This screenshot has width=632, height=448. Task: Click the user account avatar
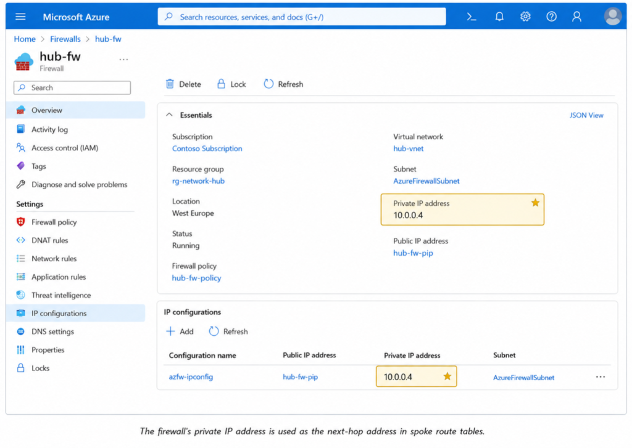612,17
